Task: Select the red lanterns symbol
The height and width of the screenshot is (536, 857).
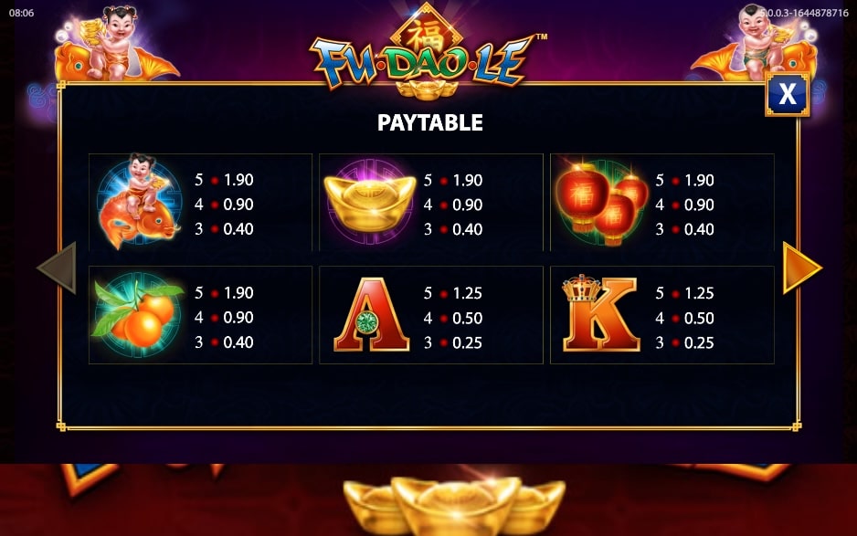Action: pyautogui.click(x=601, y=202)
